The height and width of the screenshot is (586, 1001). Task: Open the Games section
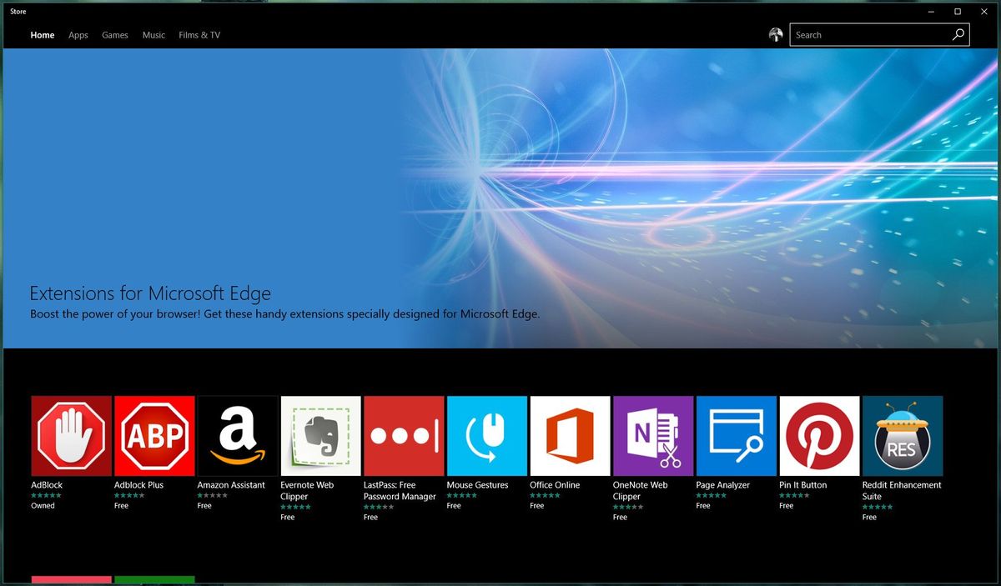coord(114,35)
